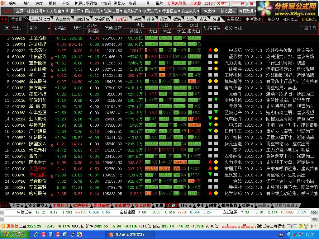Expand the 全景快讯 dropdown
Image resolution: width=319 pixels, height=239 pixels.
click(x=132, y=11)
